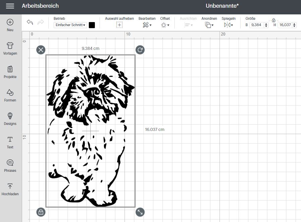The width and height of the screenshot is (301, 222).
Task: Open the Designs panel
Action: [10, 116]
